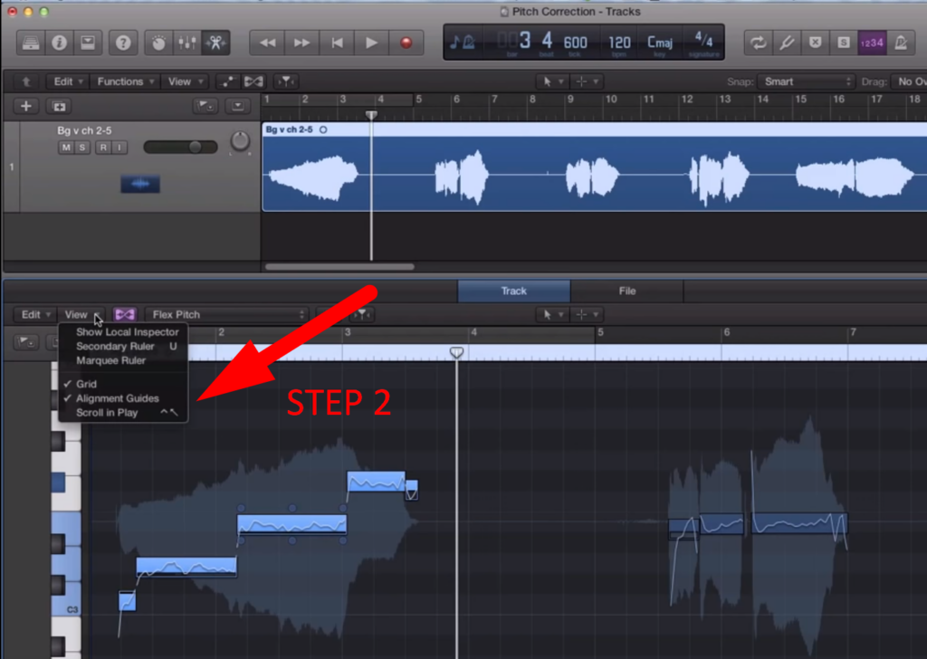Click the Help question mark icon
Image resolution: width=927 pixels, height=659 pixels.
click(x=122, y=43)
